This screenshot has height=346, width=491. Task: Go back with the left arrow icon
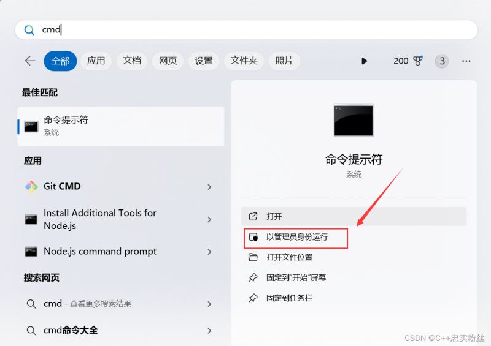30,61
